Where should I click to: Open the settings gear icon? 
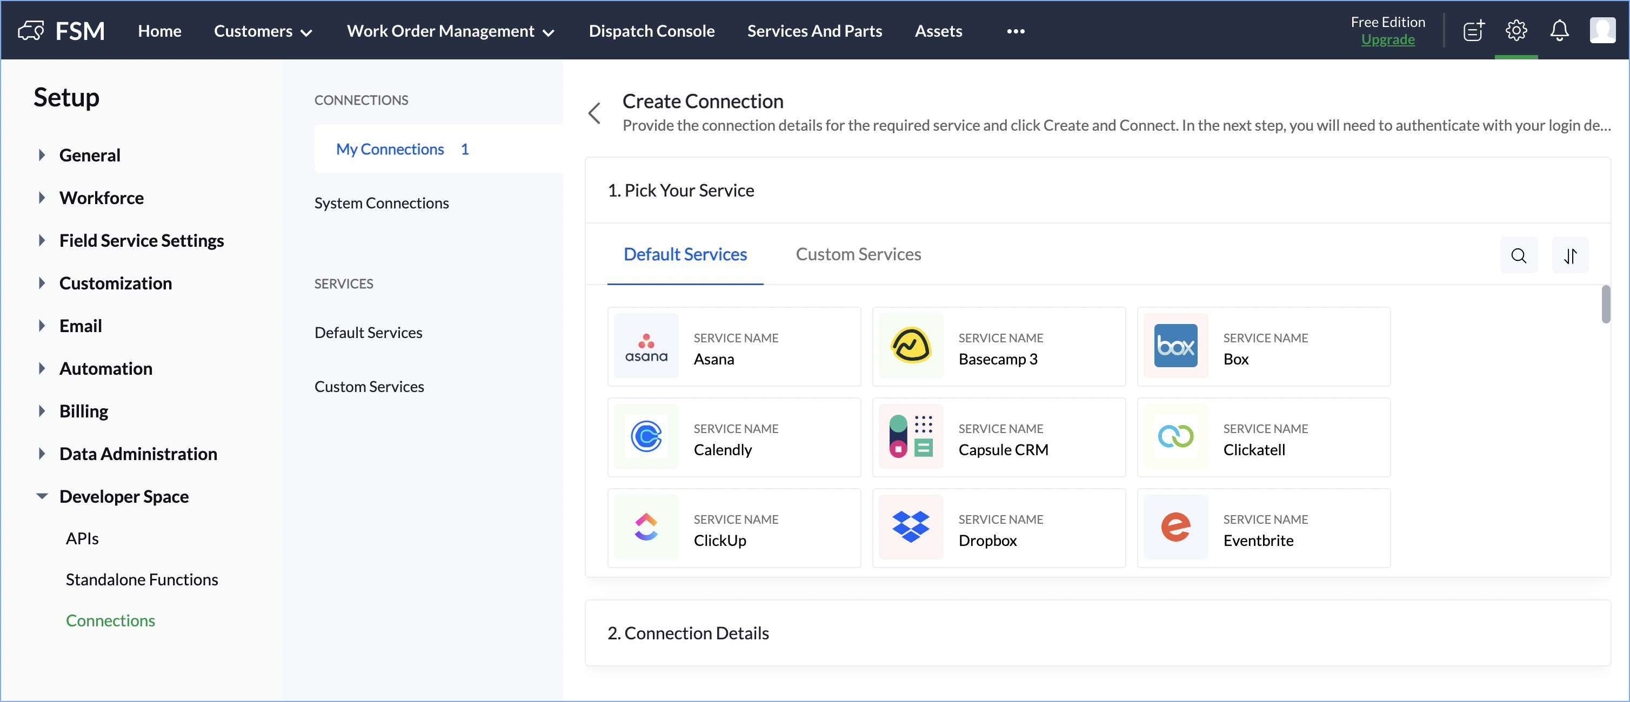pos(1515,30)
